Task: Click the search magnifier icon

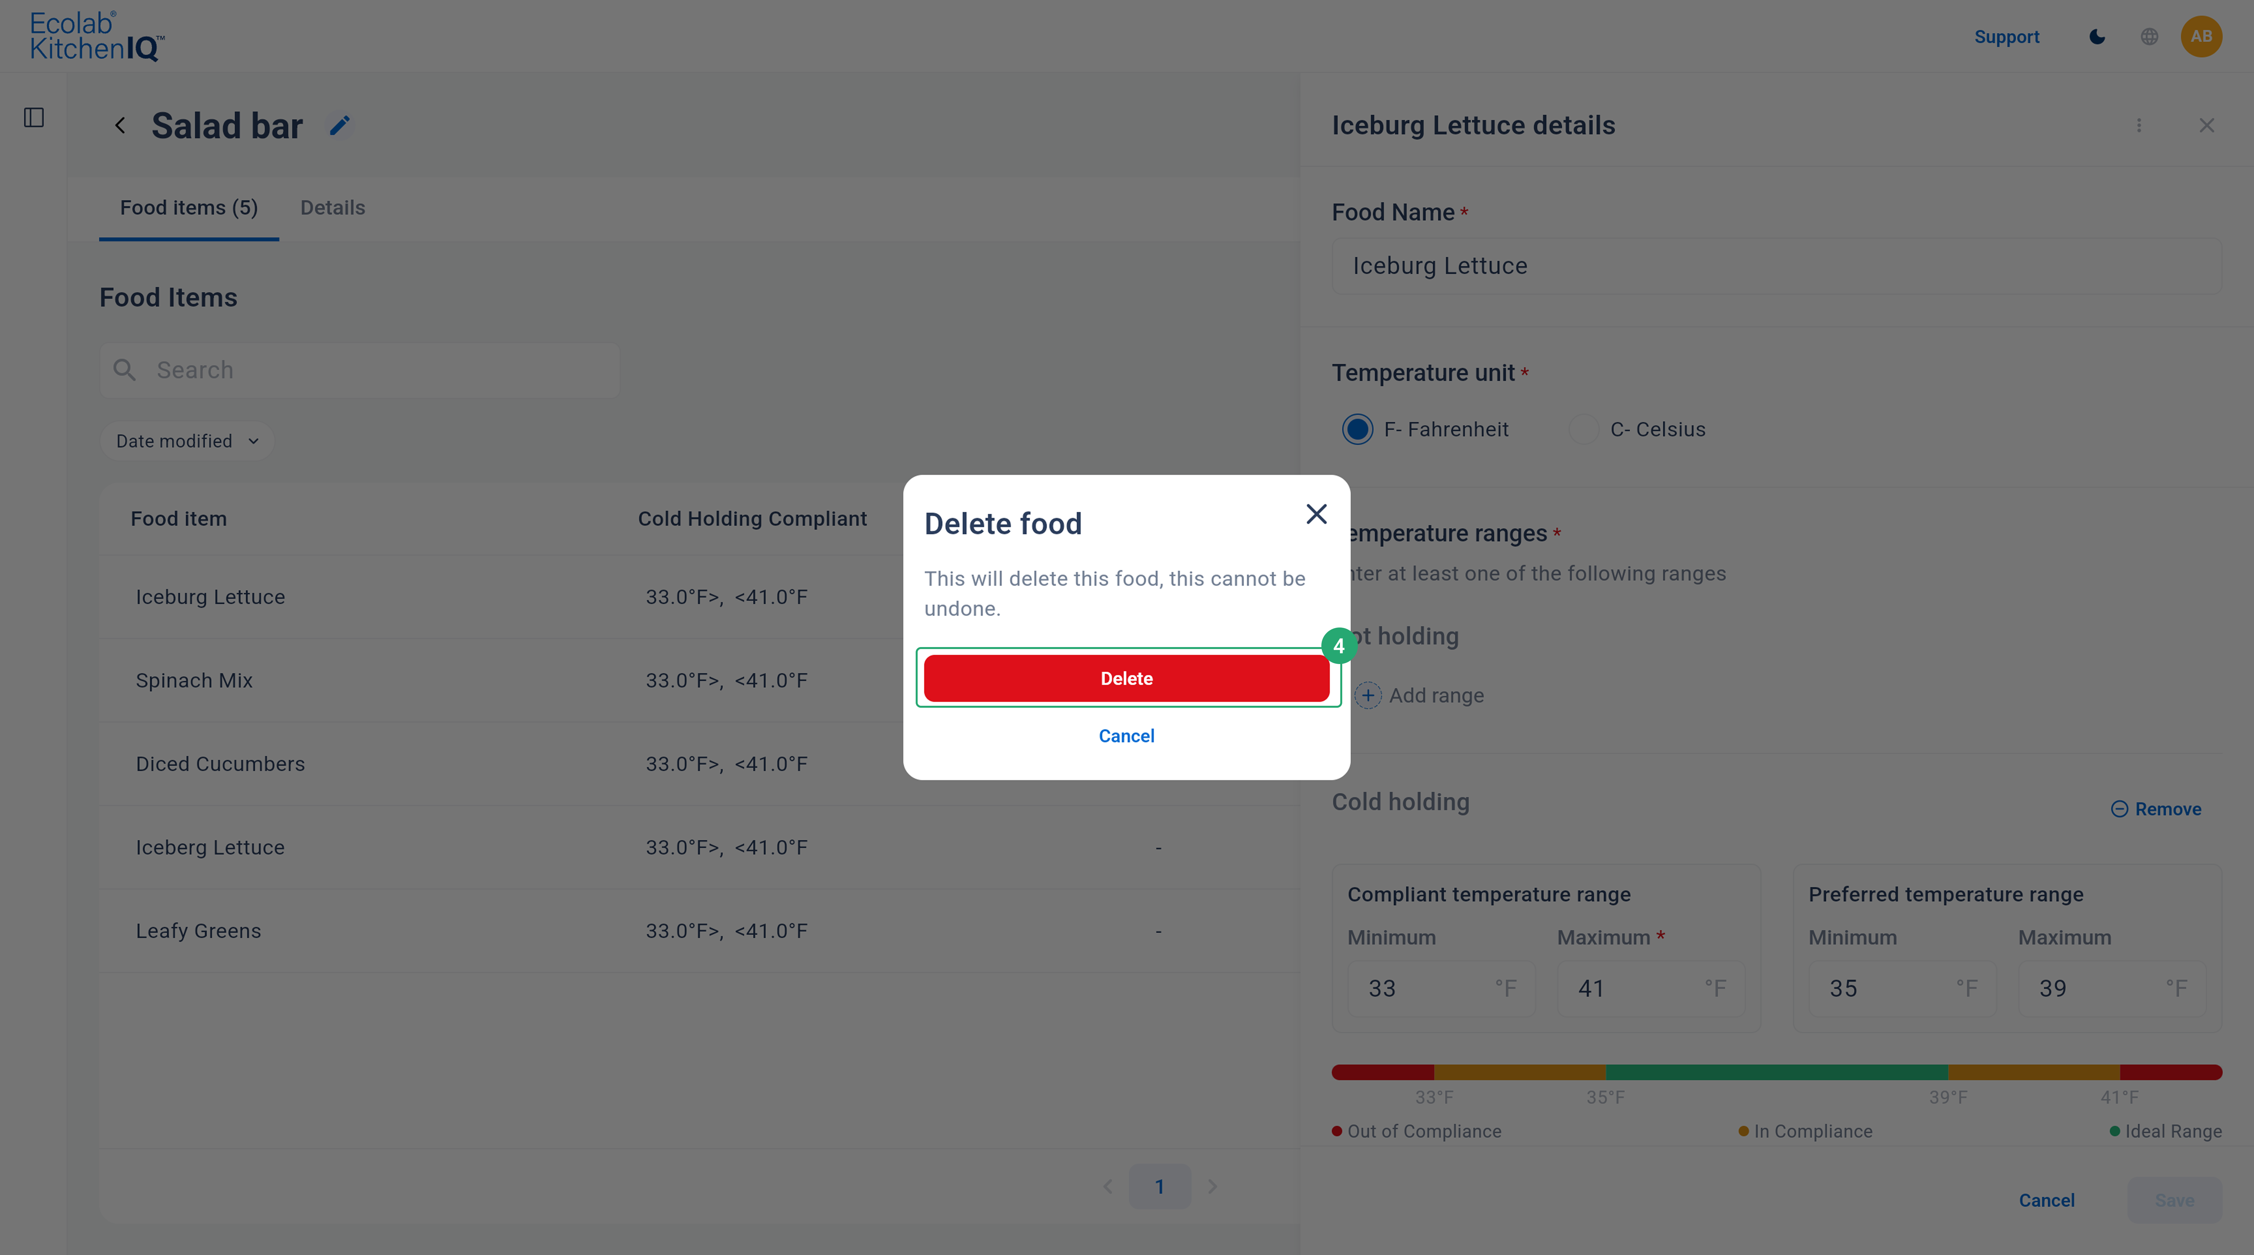Action: coord(124,370)
